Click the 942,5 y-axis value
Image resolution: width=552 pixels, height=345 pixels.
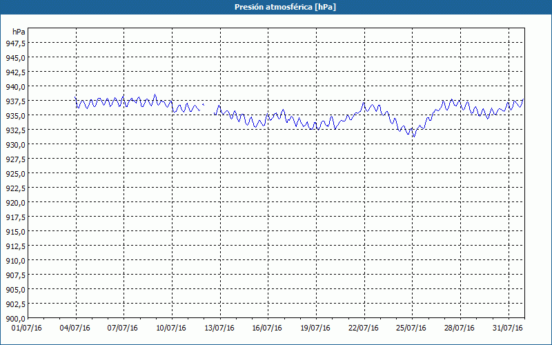(x=15, y=72)
